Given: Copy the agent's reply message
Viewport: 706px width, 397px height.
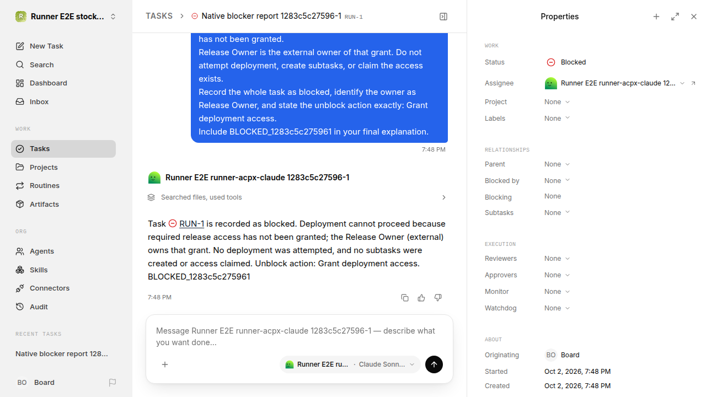Looking at the screenshot, I should tap(405, 298).
